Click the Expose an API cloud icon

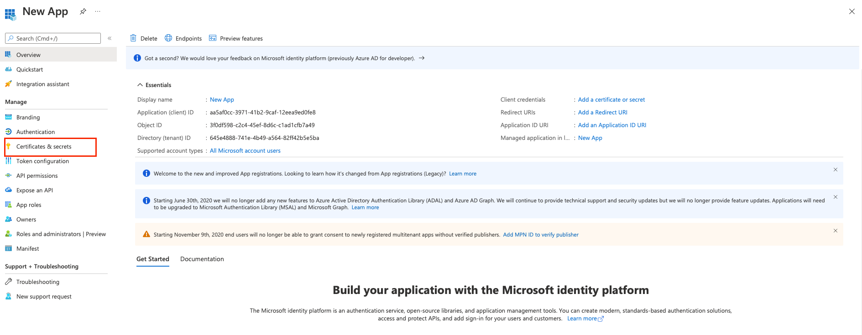tap(8, 190)
